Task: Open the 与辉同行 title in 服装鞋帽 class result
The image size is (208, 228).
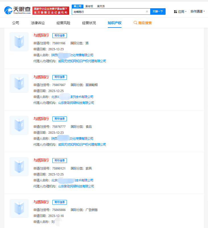Action: point(41,77)
